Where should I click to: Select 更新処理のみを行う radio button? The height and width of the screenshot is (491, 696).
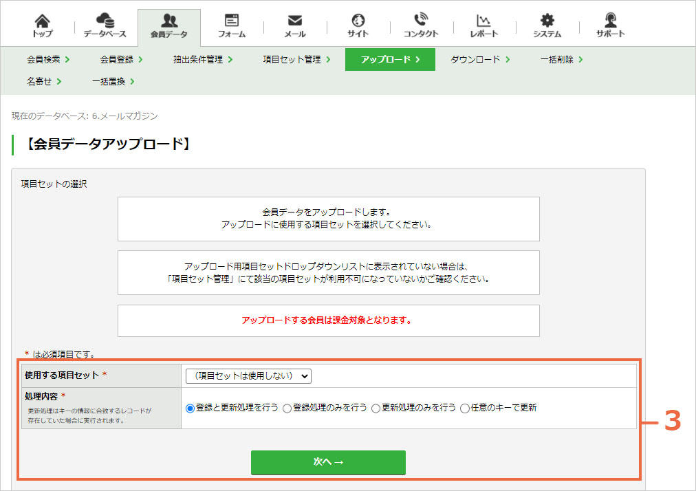376,408
